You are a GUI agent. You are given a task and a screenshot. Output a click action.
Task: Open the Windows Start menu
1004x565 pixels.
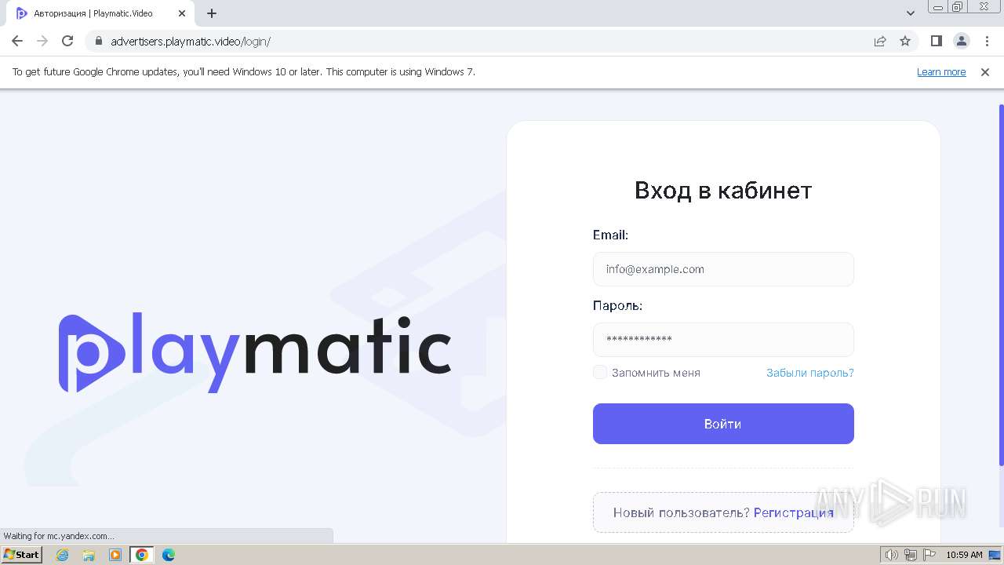pos(21,555)
